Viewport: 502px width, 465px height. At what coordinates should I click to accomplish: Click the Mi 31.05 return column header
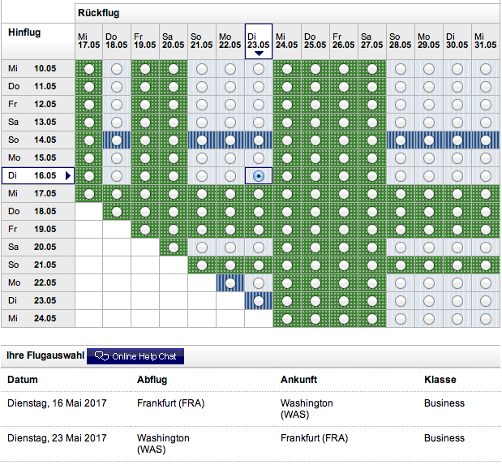[485, 41]
